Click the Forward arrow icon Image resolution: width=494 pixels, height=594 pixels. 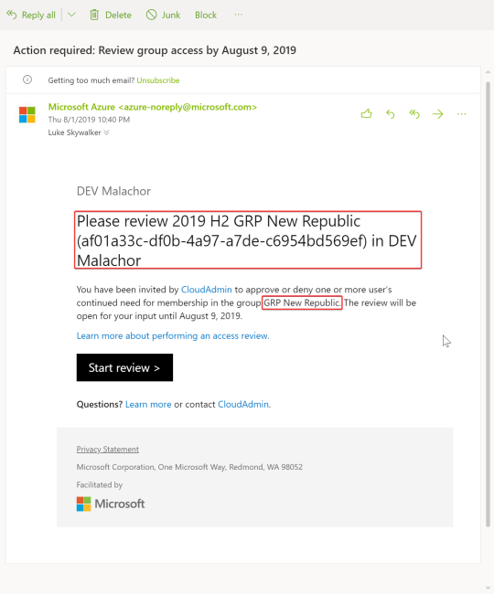coord(438,113)
